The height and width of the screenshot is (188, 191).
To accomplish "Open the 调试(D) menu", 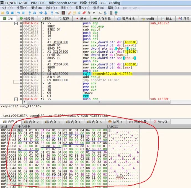I will [36, 8].
